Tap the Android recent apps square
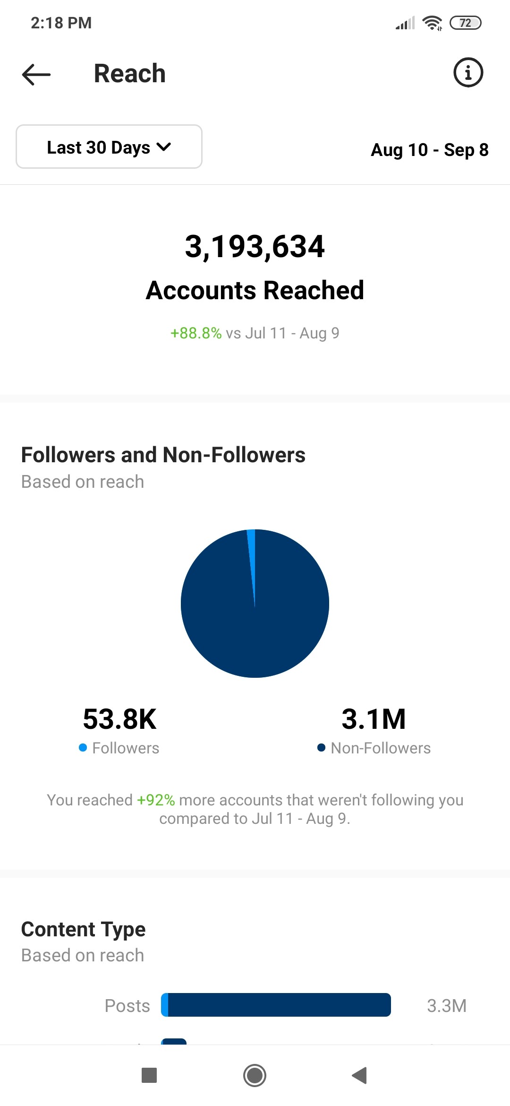510x1106 pixels. 149,1075
